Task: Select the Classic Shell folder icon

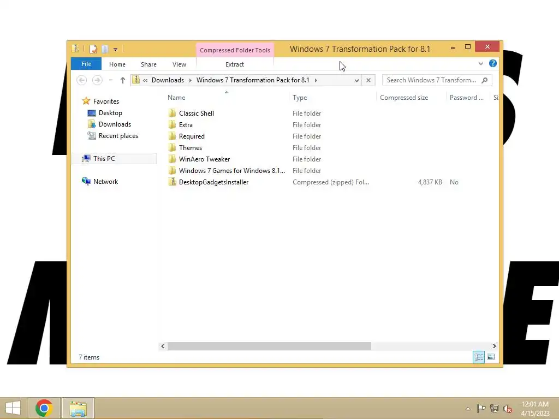Action: coord(172,113)
